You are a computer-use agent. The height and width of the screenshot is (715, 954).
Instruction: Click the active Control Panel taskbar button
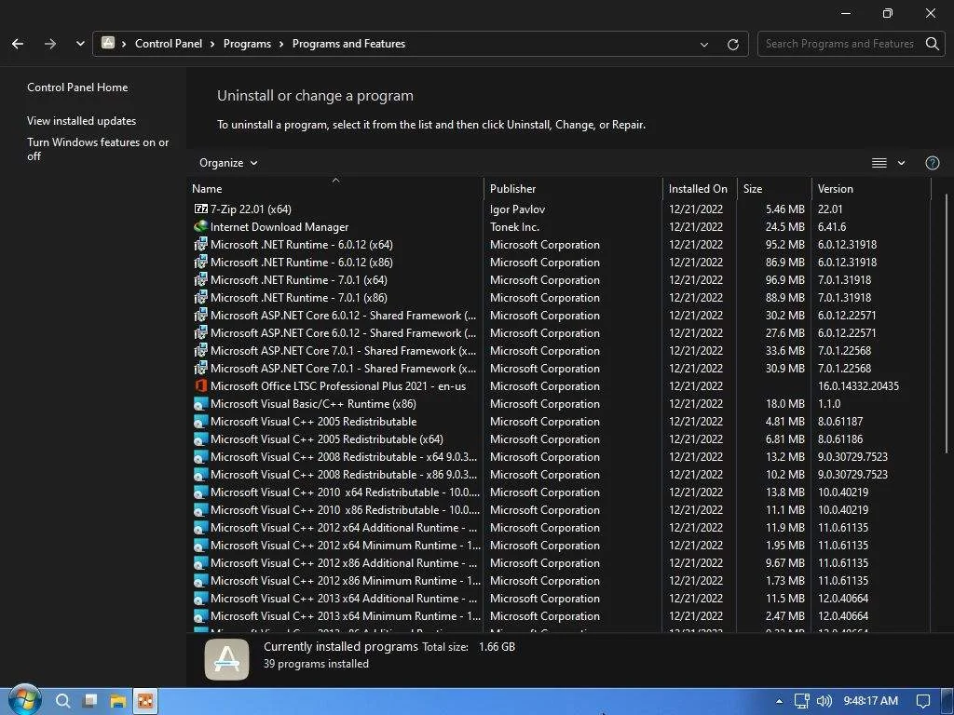coord(145,701)
